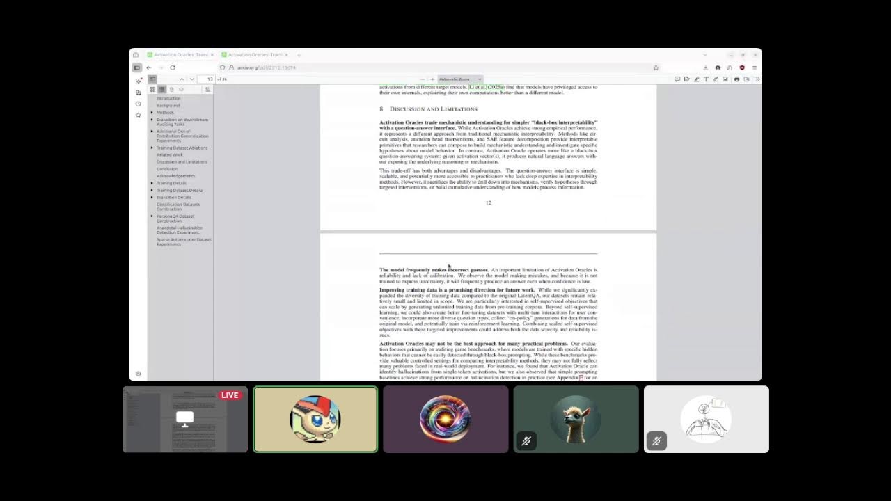The width and height of the screenshot is (891, 501).
Task: Find the current outline item
Action: pyautogui.click(x=207, y=89)
